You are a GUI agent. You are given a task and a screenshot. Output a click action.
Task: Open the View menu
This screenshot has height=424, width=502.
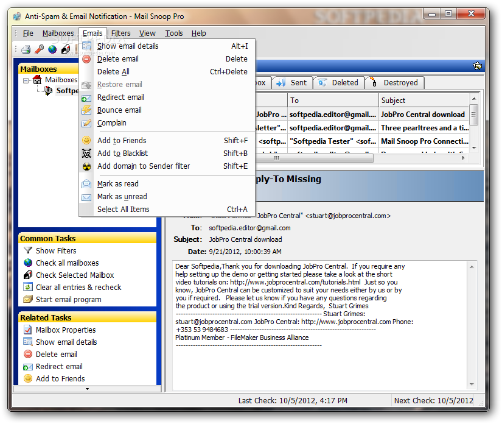[x=147, y=34]
